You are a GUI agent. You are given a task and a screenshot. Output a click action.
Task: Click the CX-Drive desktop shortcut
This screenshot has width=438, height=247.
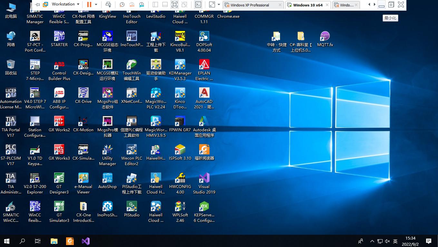(x=83, y=93)
